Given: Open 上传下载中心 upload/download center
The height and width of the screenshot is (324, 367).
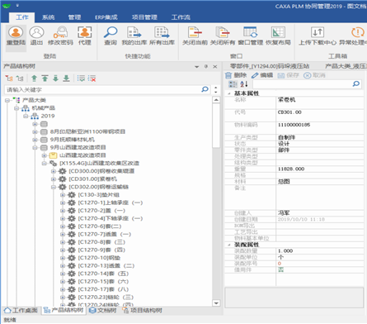Looking at the screenshot, I should pyautogui.click(x=318, y=36).
